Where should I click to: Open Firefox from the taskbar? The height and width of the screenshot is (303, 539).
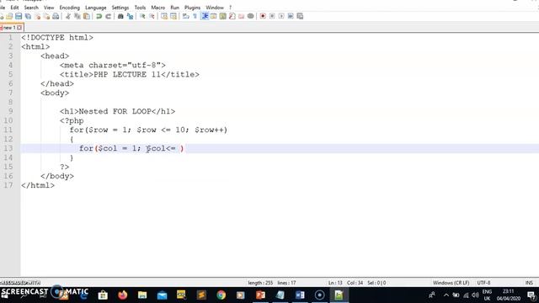122,295
